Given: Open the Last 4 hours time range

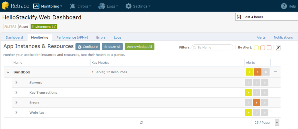Looking at the screenshot, I should [x=267, y=17].
